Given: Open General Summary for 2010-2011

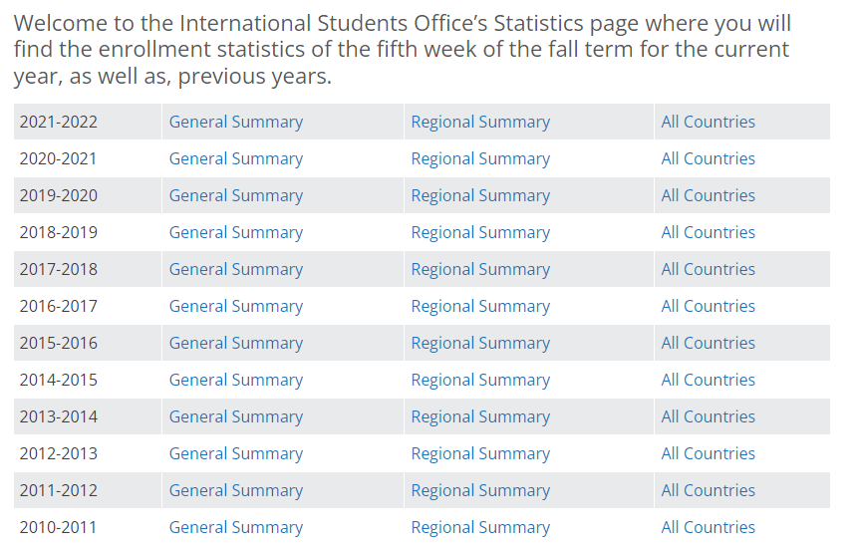Looking at the screenshot, I should pyautogui.click(x=235, y=527).
